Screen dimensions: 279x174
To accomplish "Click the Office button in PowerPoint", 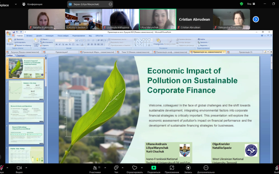I will 8,33.
